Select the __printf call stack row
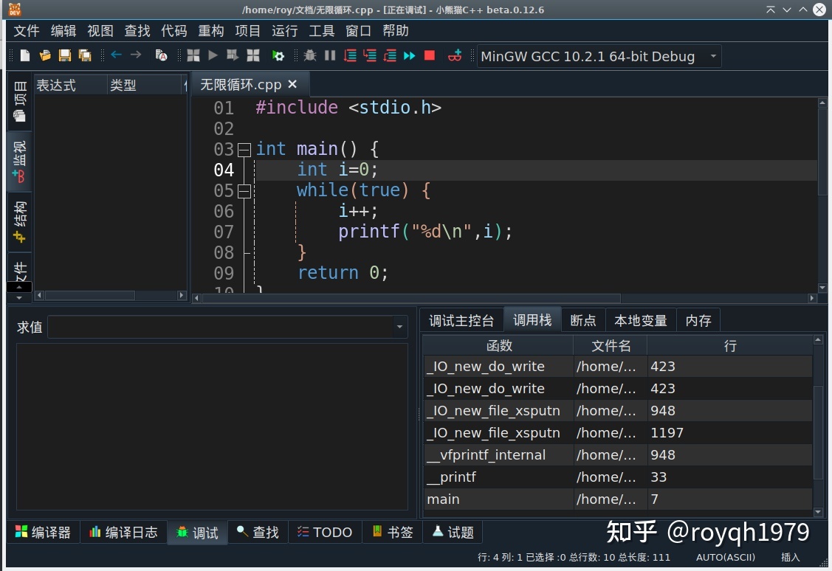Screen dimensions: 832x571 tap(618, 477)
